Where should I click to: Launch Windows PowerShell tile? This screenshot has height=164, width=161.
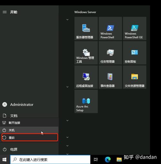tap(110, 29)
